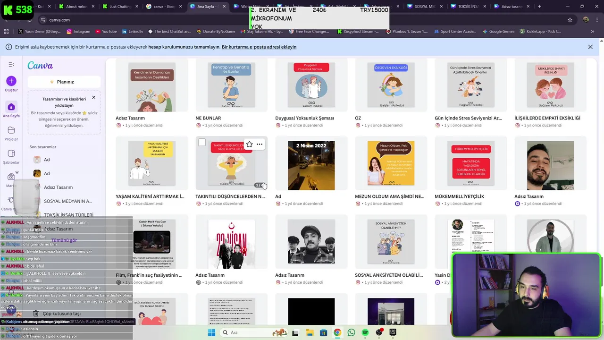
Task: Open the NE BUNLAR design thumbnail
Action: [x=231, y=85]
